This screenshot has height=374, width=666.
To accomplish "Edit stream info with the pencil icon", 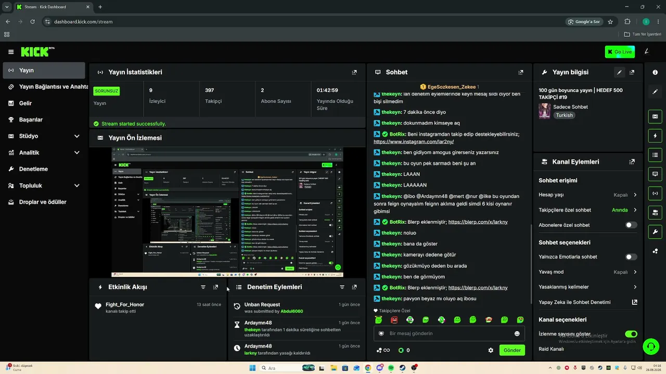I will (x=619, y=72).
